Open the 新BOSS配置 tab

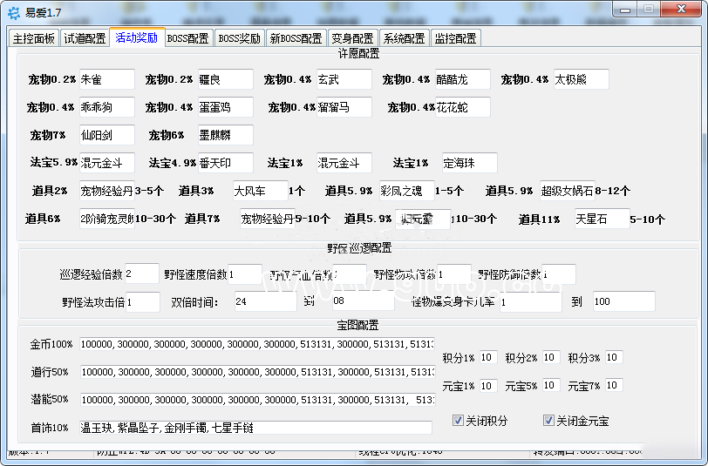coord(296,38)
